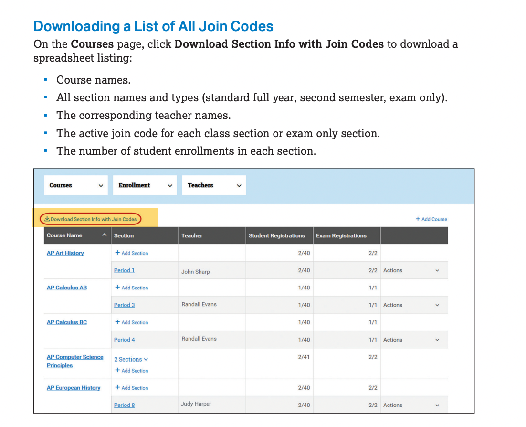Add Section under AP European History
The width and height of the screenshot is (526, 427).
click(x=132, y=388)
